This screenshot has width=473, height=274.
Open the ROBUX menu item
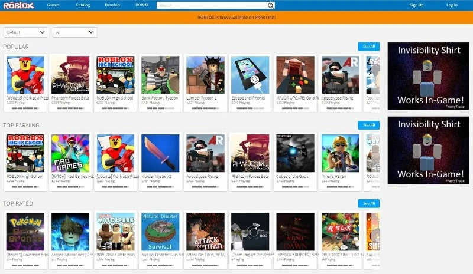coord(142,5)
